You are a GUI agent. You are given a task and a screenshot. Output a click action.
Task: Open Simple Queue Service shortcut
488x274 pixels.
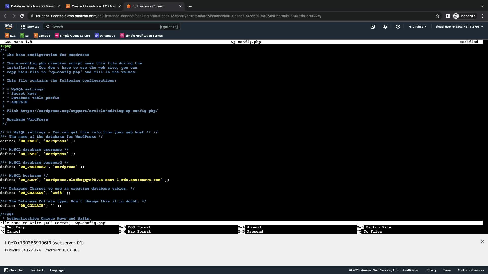tap(72, 36)
